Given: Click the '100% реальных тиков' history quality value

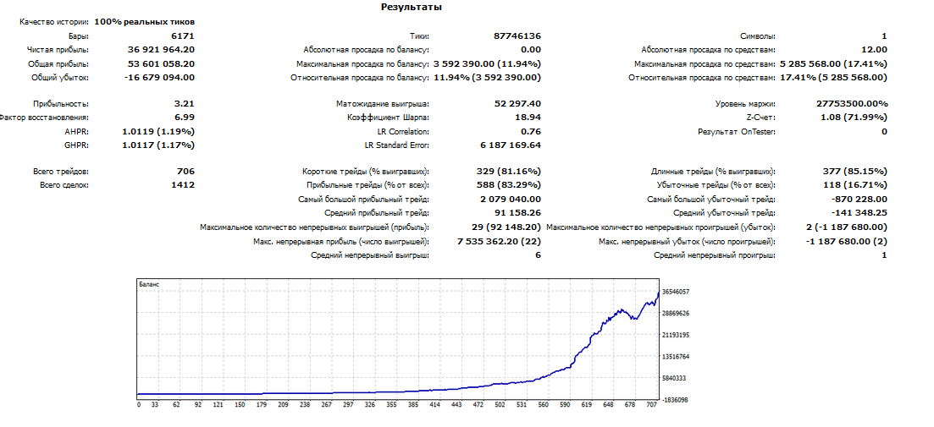Looking at the screenshot, I should [x=144, y=22].
